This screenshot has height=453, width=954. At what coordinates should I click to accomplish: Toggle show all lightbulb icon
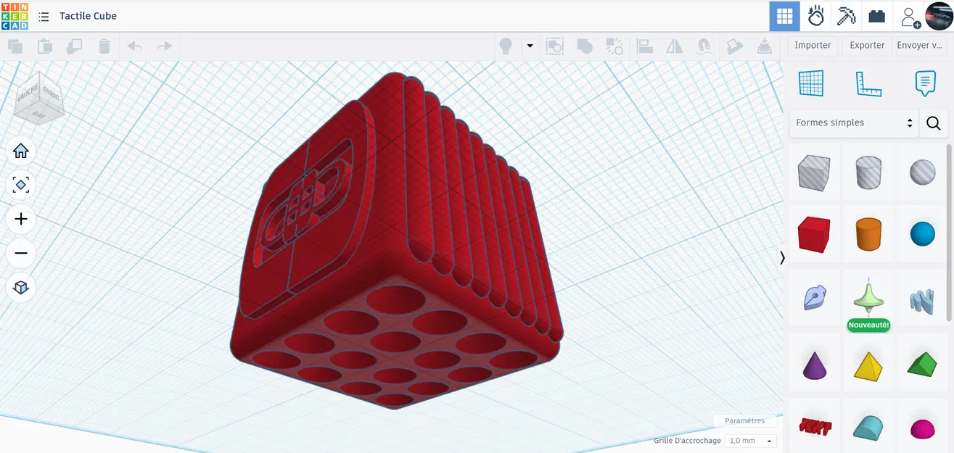point(506,46)
